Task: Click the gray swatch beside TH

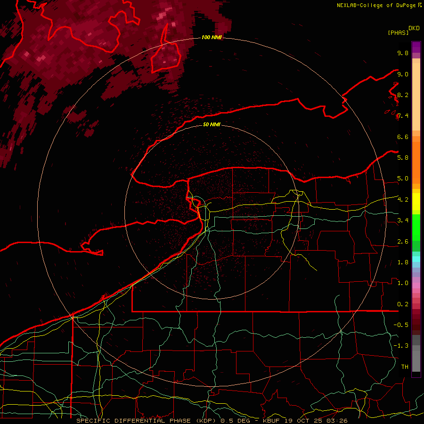Action: 416,366
